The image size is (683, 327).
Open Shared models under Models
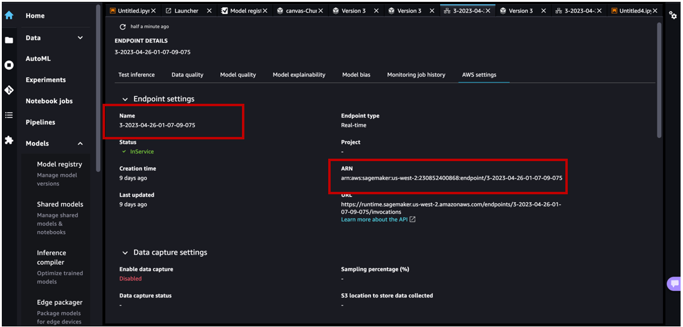click(60, 204)
